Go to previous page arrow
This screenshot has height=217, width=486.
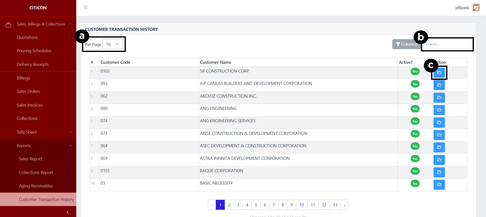click(x=212, y=205)
